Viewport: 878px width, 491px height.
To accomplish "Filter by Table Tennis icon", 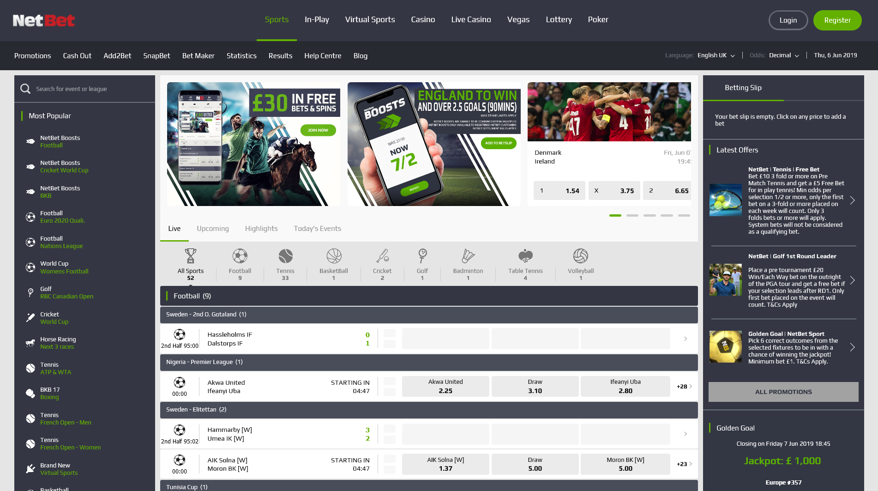I will [x=525, y=256].
